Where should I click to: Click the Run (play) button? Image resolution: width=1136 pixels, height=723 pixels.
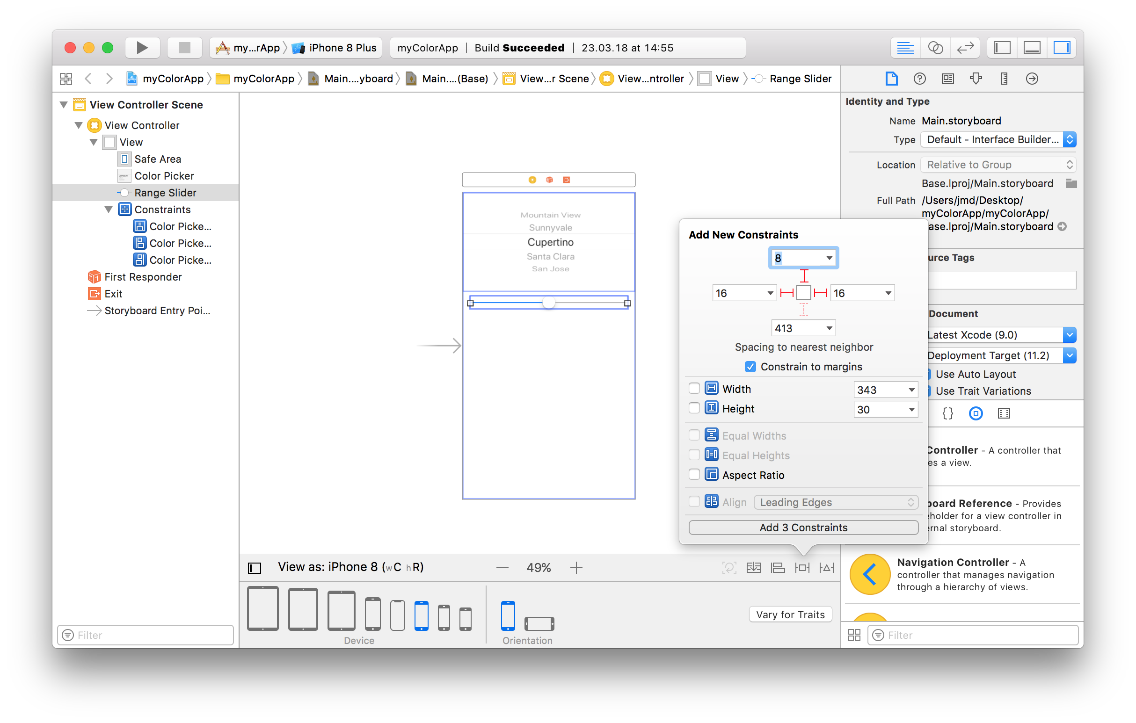[142, 48]
